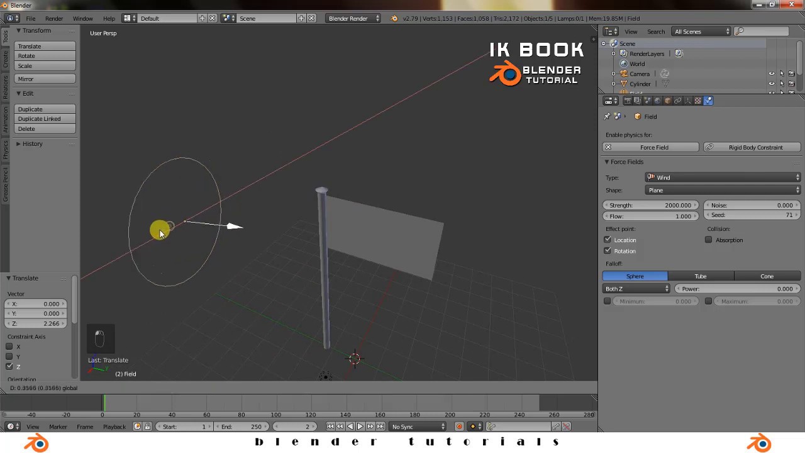Viewport: 805px width, 453px height.
Task: Click the insert keyframes key icon
Action: pyautogui.click(x=556, y=427)
